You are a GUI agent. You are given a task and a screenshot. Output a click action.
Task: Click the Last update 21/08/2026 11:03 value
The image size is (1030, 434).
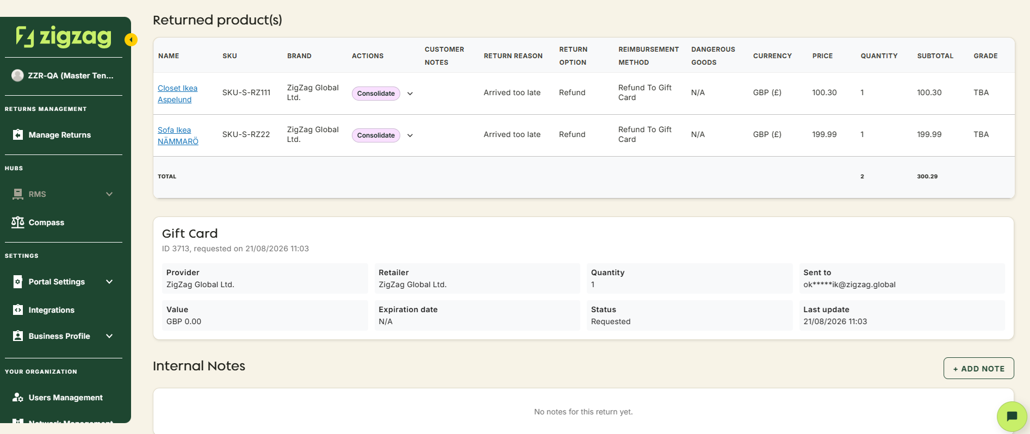click(835, 321)
